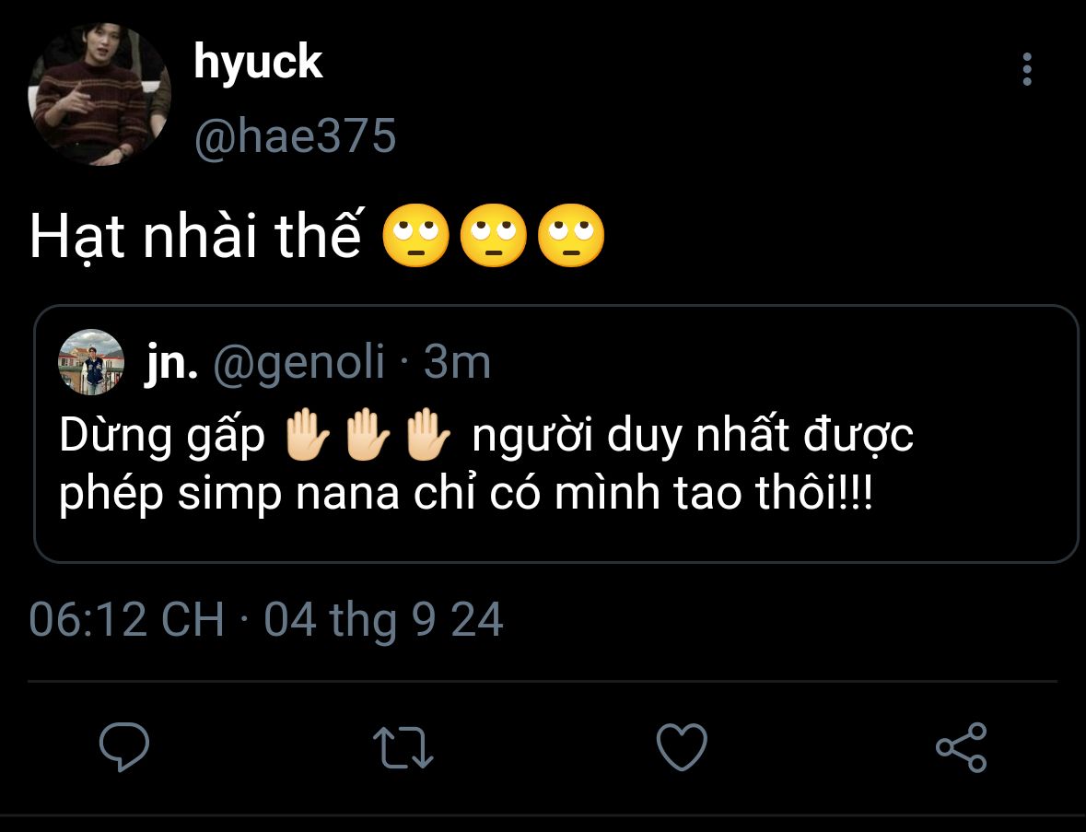Retweet this post using the arrows icon
Screen dimensions: 1086x832
(403, 746)
